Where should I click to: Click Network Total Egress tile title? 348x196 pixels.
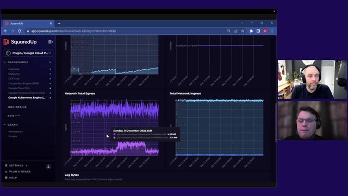(x=80, y=94)
